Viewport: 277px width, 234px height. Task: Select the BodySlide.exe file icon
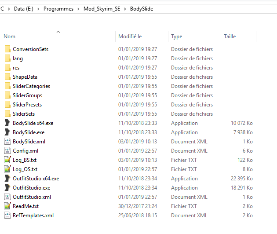(7, 132)
